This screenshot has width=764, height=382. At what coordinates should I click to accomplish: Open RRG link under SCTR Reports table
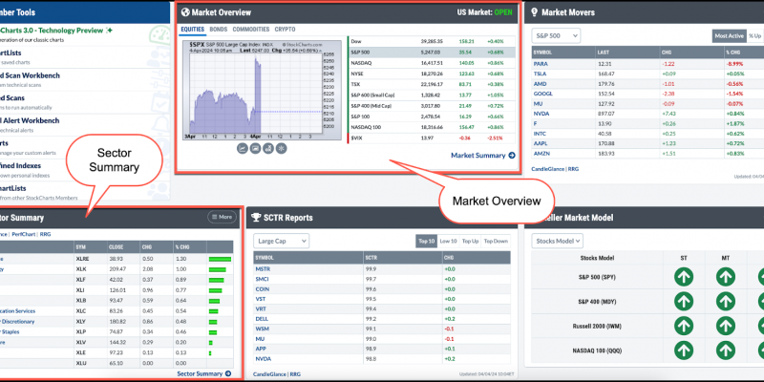coord(295,374)
